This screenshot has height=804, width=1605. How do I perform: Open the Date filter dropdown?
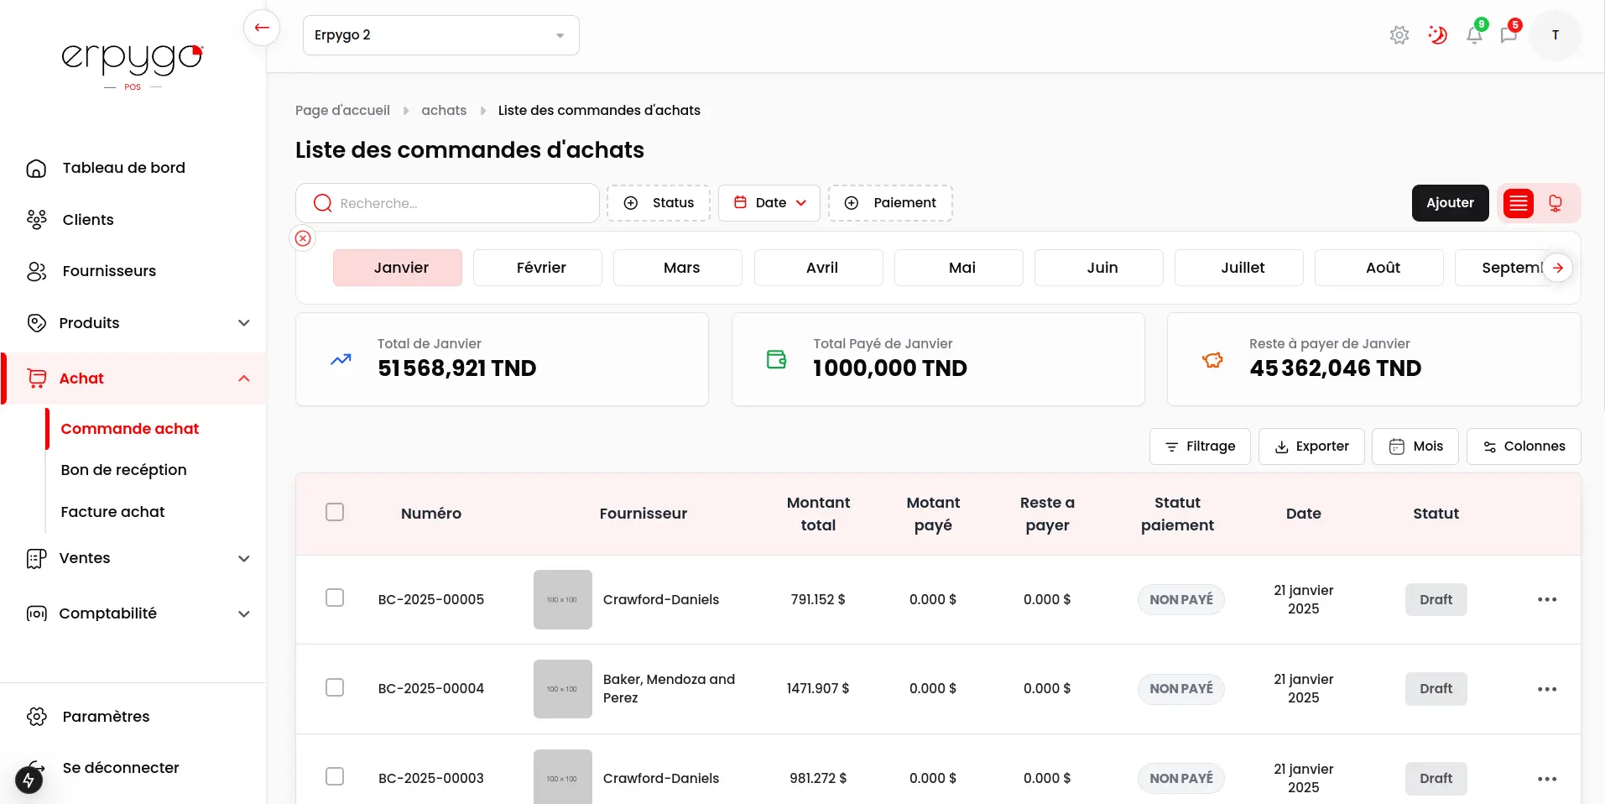coord(769,203)
